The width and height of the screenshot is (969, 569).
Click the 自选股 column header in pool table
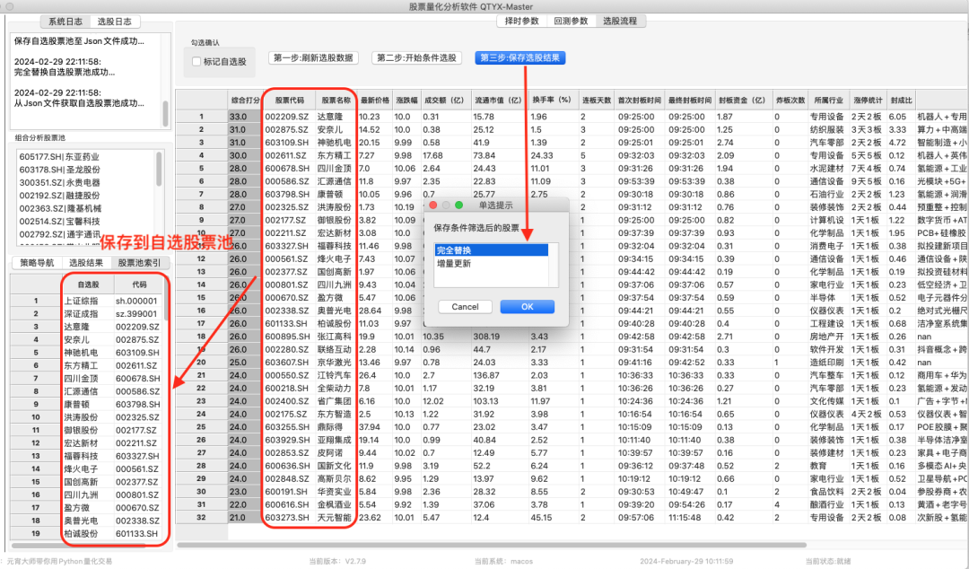click(88, 284)
